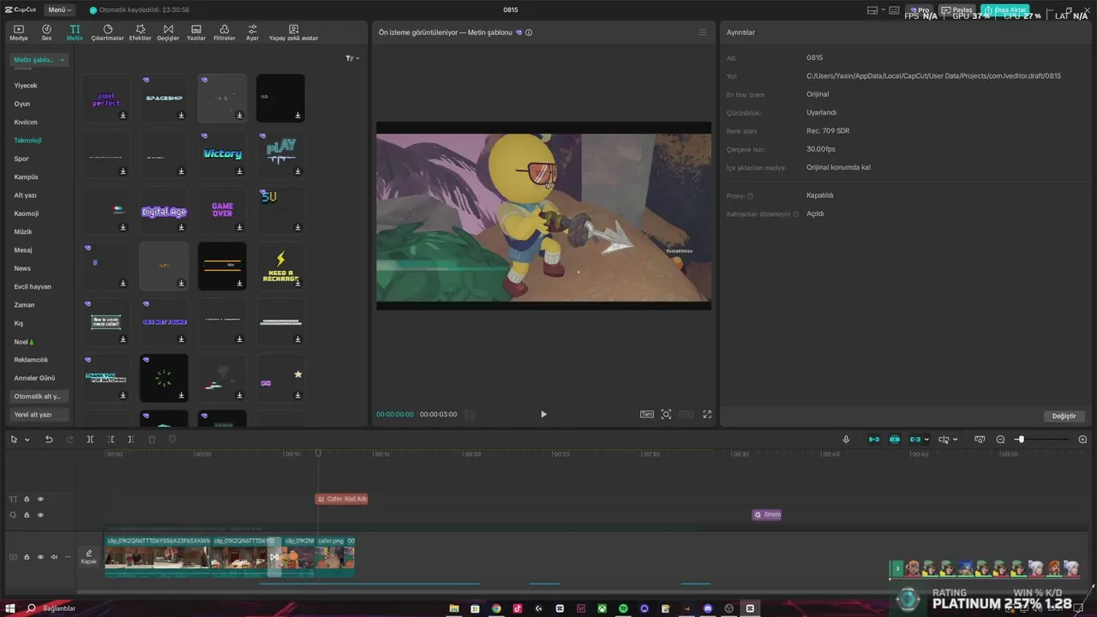Download the pixel perfect template
1097x617 pixels.
coord(123,115)
